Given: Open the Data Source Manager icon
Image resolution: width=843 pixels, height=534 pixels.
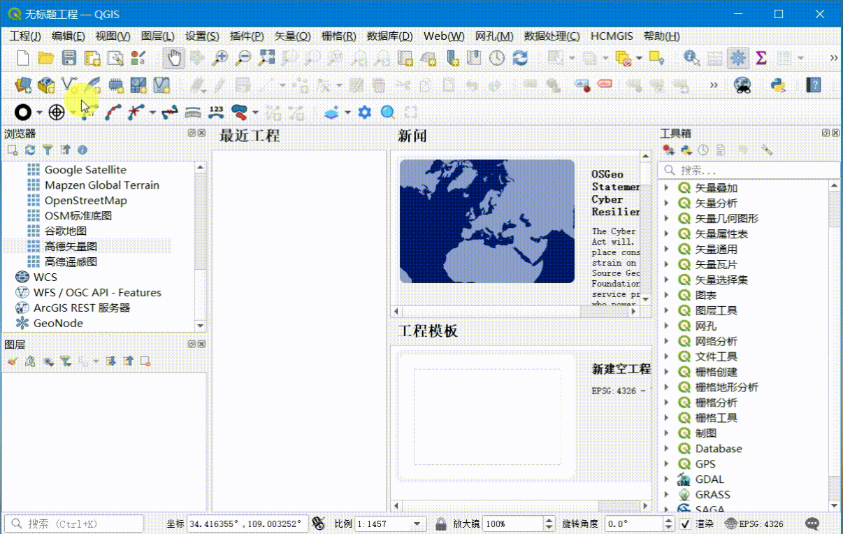Looking at the screenshot, I should [23, 85].
